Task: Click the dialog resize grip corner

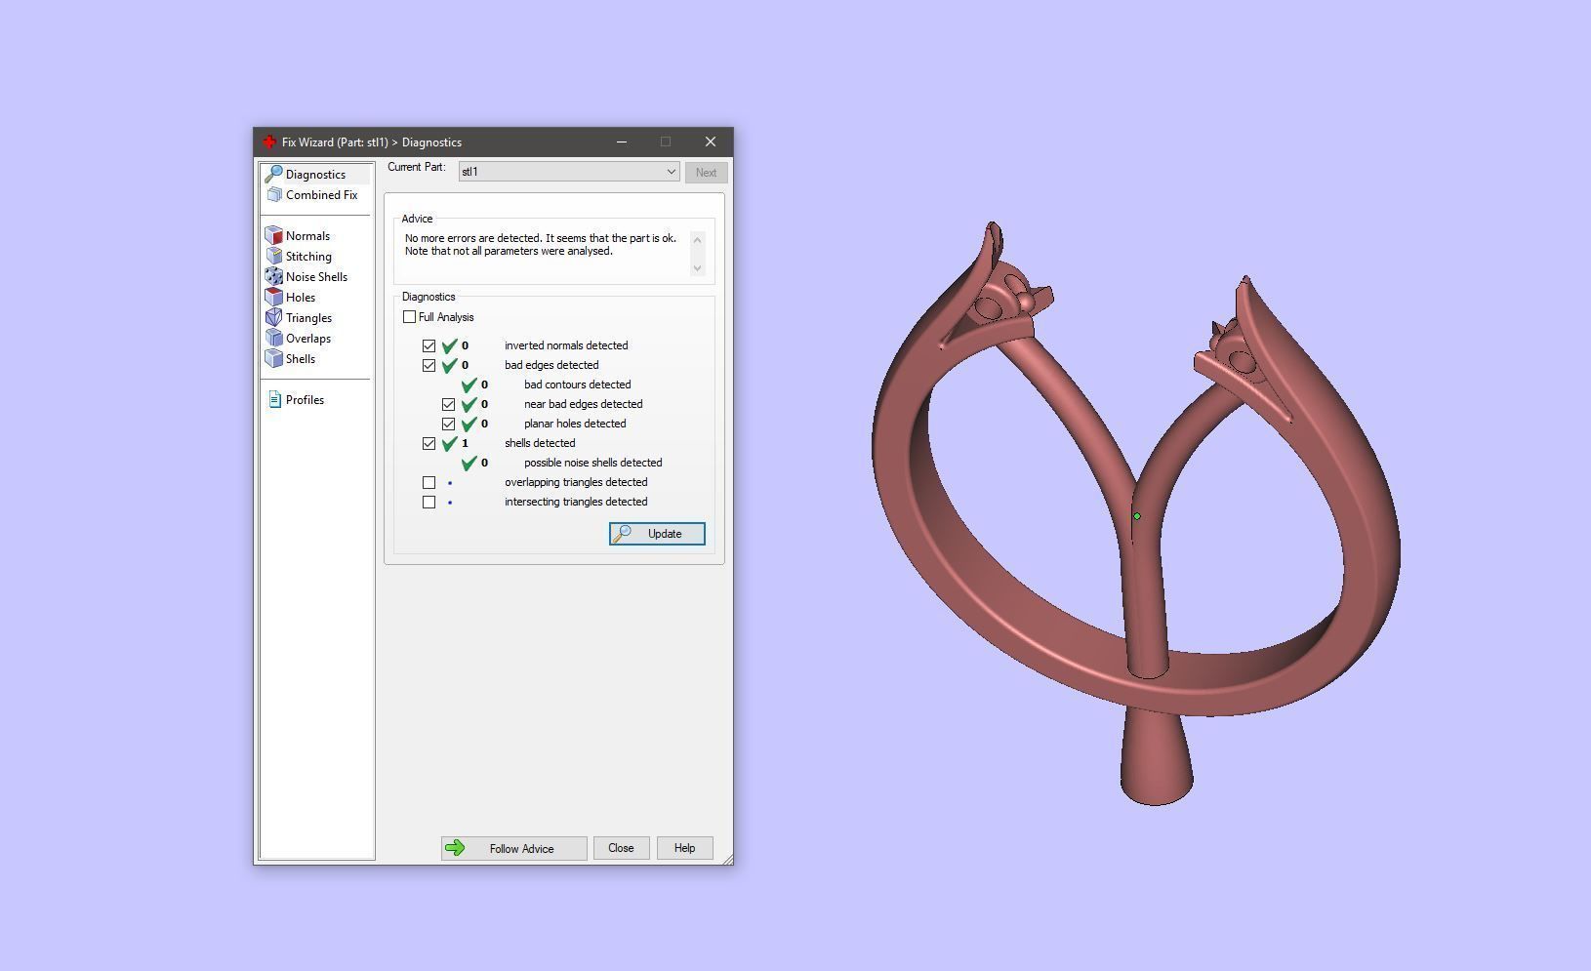Action: (726, 859)
